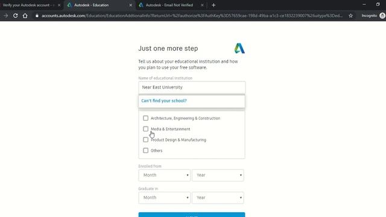Check Architecture, Engineering & Construction
386x217 pixels.
click(x=145, y=118)
